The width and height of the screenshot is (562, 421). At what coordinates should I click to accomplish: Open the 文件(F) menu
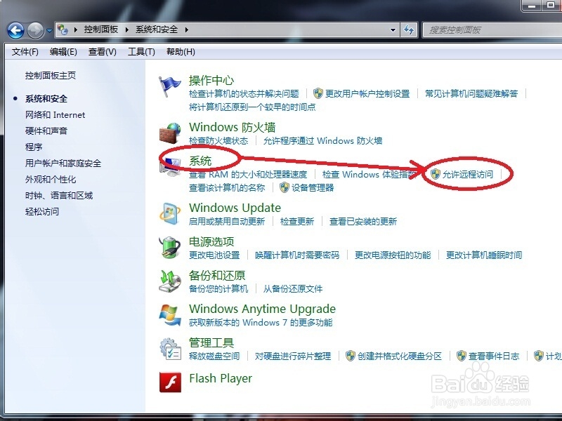(x=23, y=51)
